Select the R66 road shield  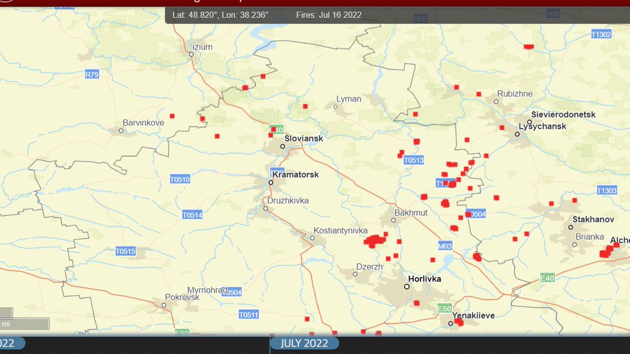coord(421,19)
